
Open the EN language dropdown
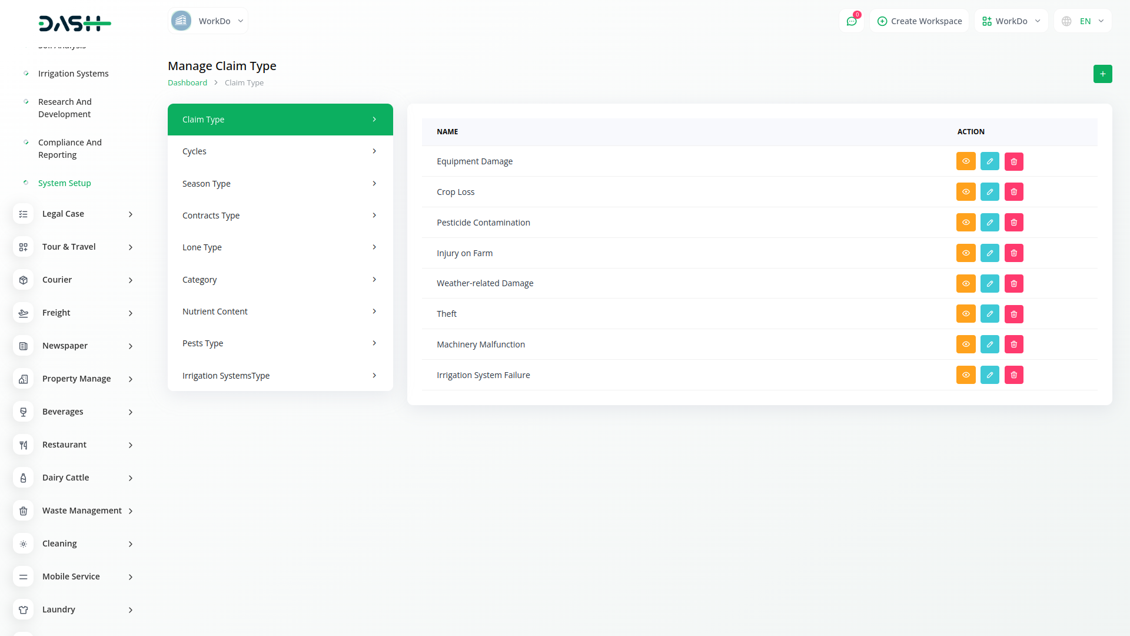tap(1083, 21)
